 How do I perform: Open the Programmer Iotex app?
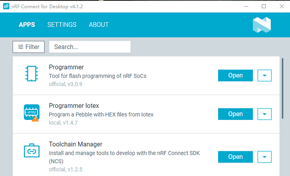click(235, 114)
